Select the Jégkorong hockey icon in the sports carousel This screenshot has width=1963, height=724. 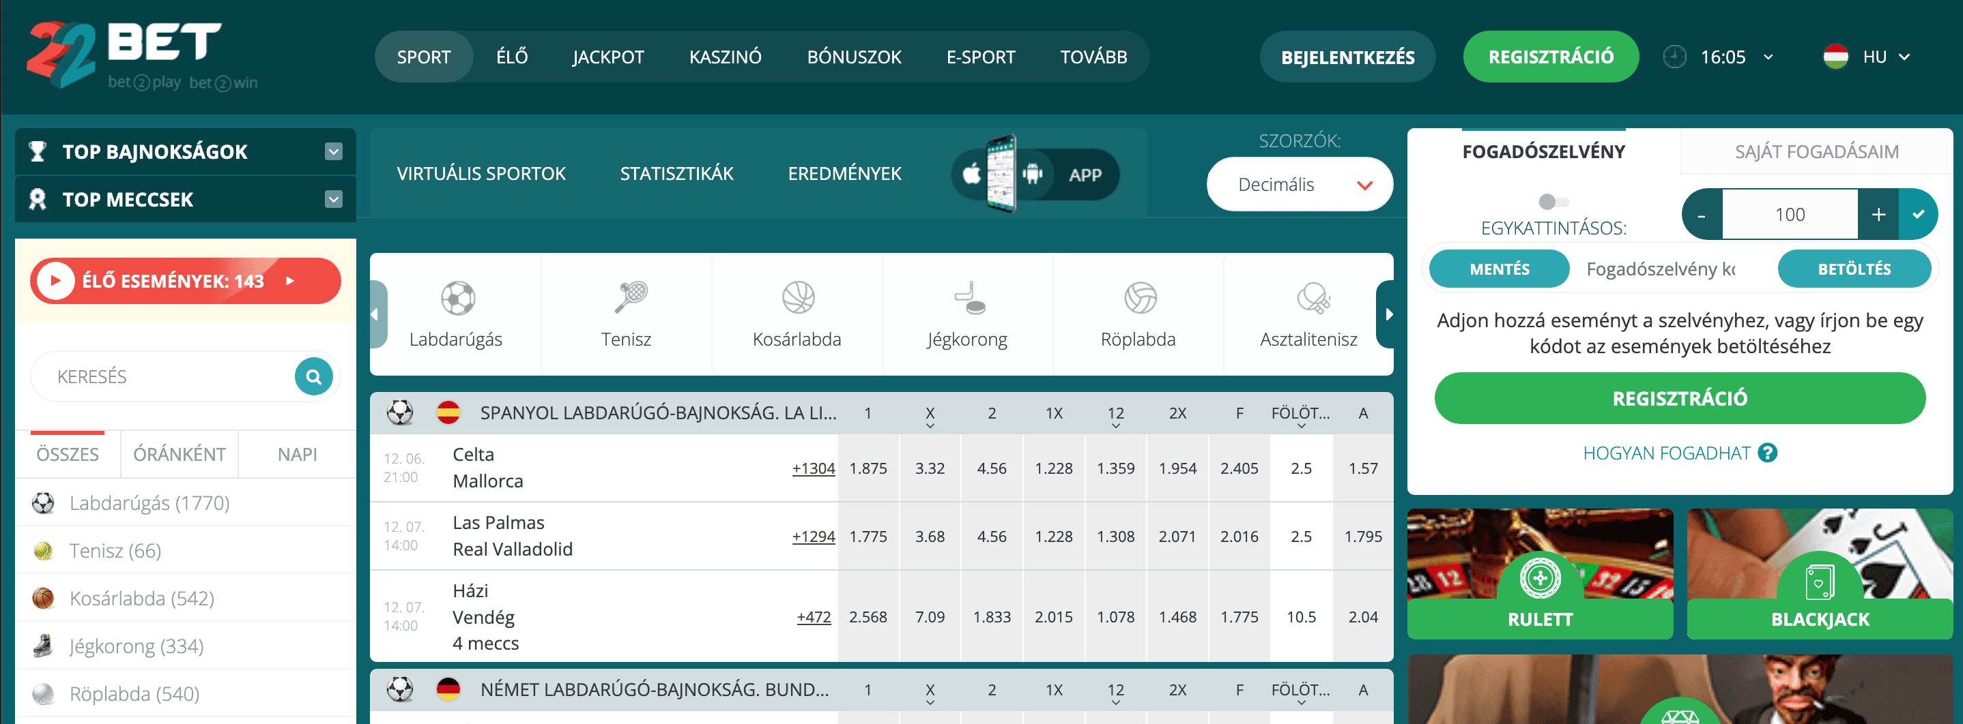(969, 298)
